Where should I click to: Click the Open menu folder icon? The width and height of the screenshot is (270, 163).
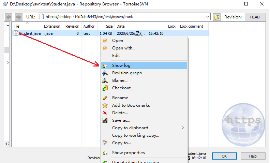click(x=105, y=41)
